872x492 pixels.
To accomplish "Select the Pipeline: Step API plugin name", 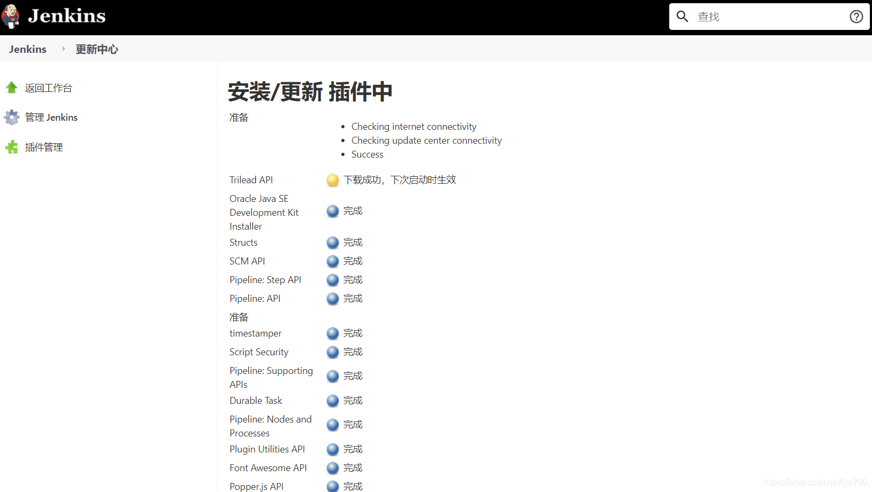I will pos(265,280).
